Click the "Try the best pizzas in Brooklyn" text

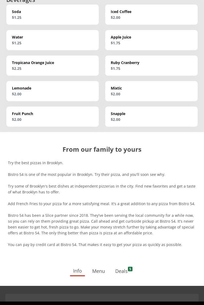point(36,163)
